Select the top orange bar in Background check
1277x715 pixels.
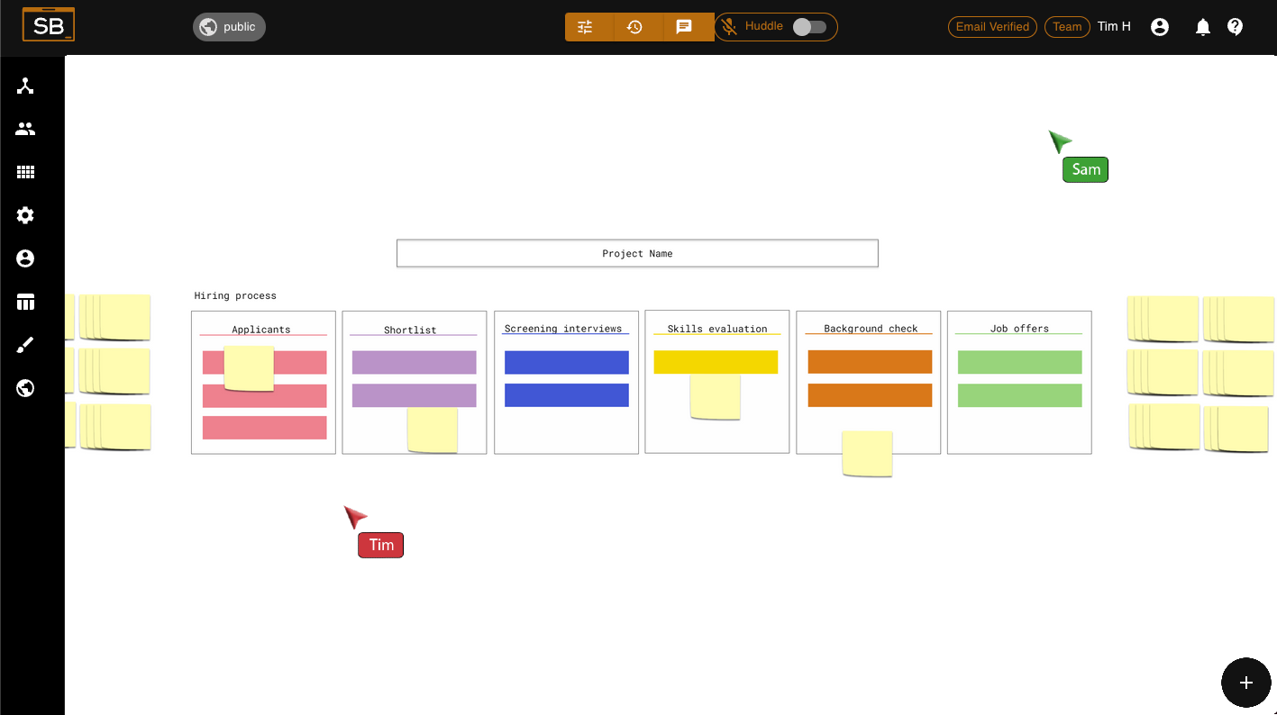pyautogui.click(x=870, y=362)
